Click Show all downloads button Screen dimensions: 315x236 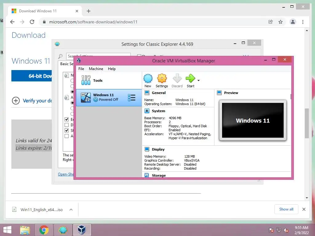[286, 209]
